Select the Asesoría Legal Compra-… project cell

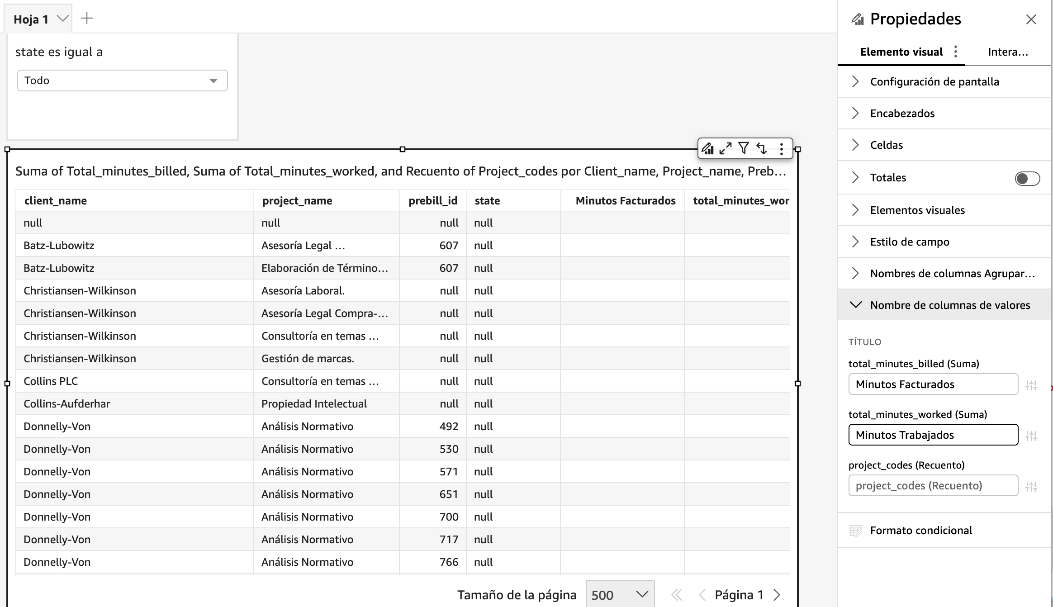326,313
